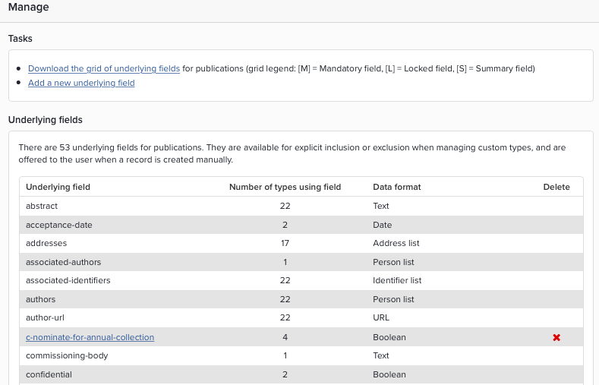
Task: Delete the c-nominate-for-annual-collection field via red X
Action: 556,337
